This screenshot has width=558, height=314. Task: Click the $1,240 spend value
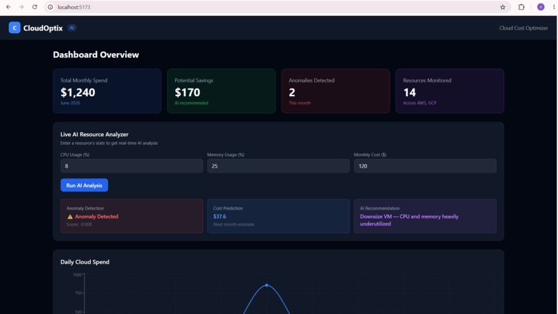(78, 93)
